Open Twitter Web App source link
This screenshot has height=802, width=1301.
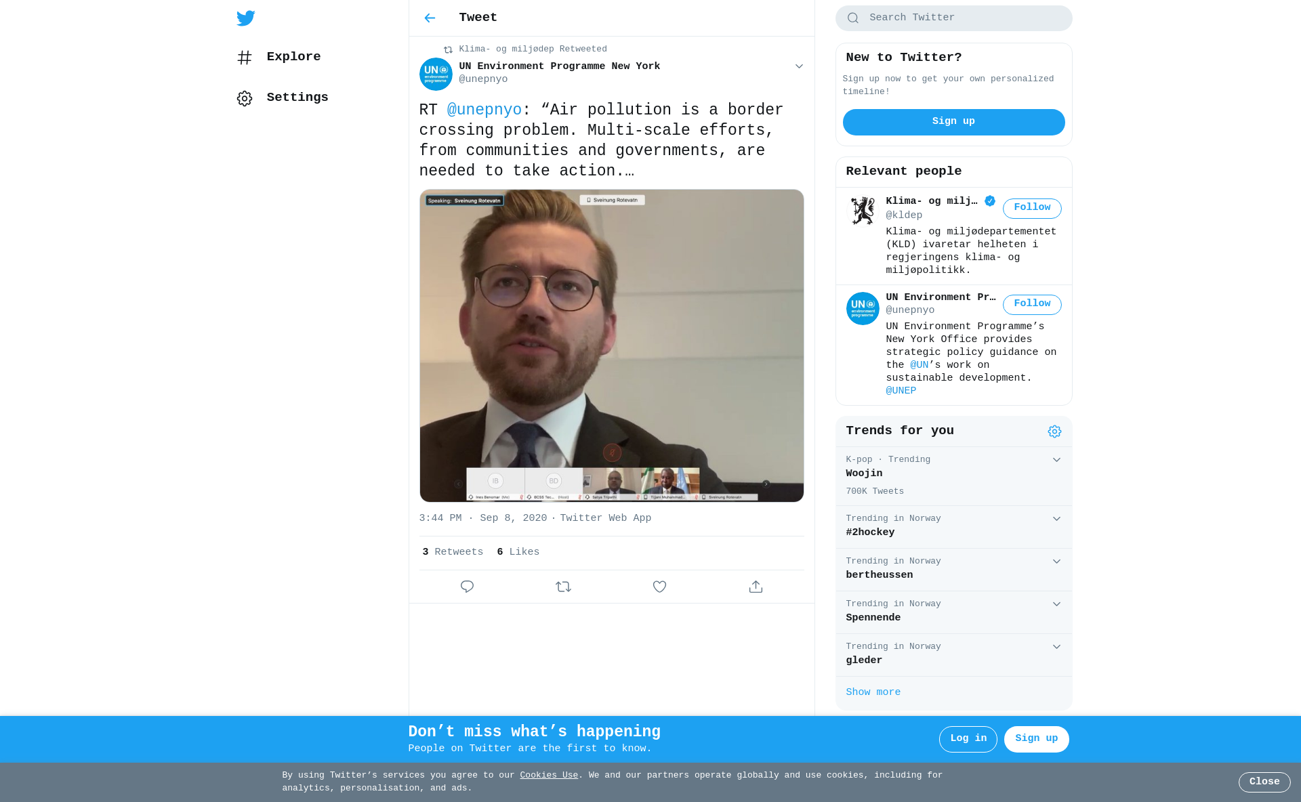point(605,518)
